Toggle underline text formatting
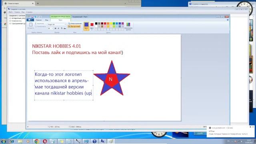Image resolution: width=256 pixels, height=144 pixels. (62, 28)
